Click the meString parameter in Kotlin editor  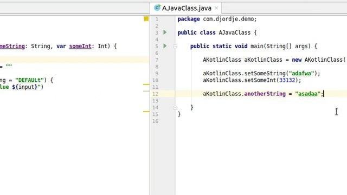12,46
